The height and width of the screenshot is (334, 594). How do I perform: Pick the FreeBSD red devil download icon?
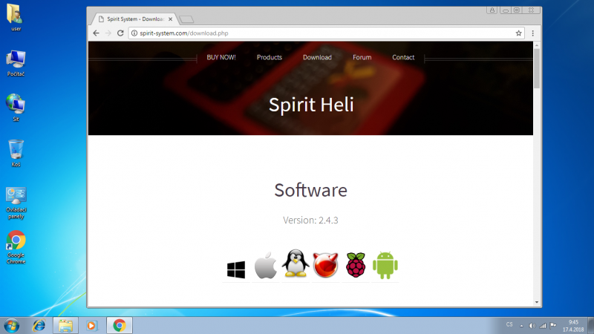pos(325,265)
